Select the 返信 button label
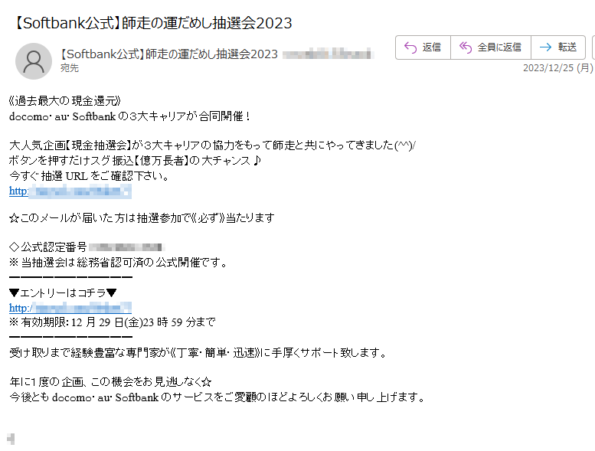Image resolution: width=595 pixels, height=451 pixels. pos(431,47)
